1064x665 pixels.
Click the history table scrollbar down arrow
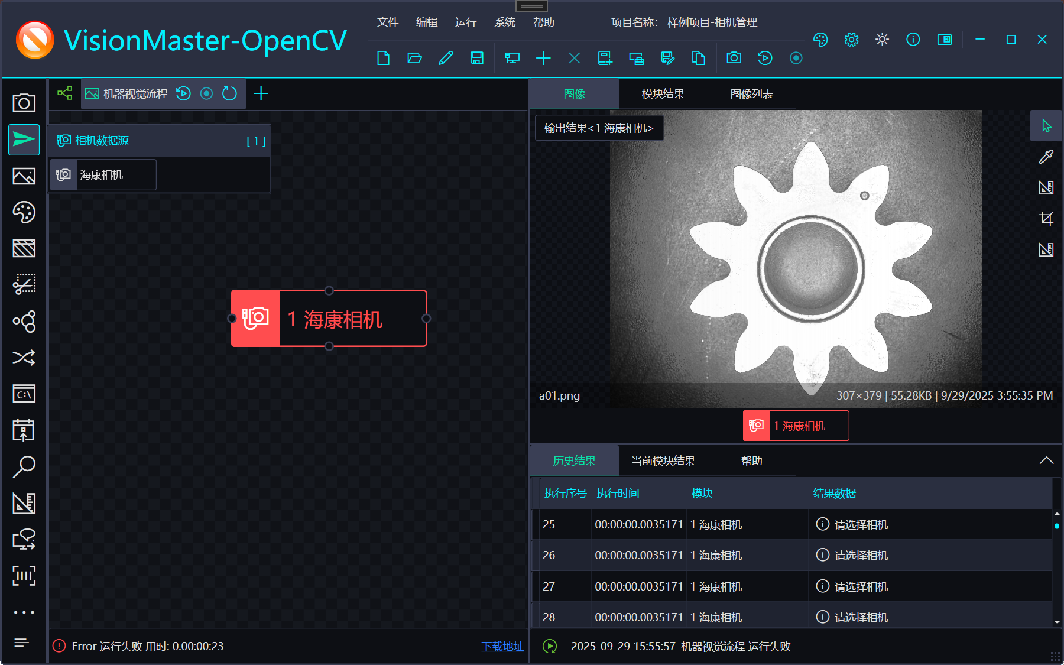[1057, 622]
